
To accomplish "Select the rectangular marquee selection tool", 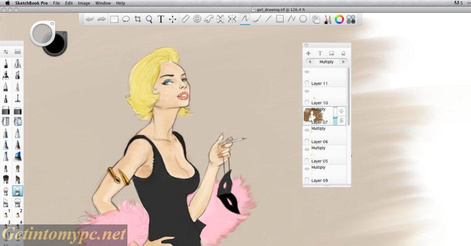I will click(x=114, y=19).
